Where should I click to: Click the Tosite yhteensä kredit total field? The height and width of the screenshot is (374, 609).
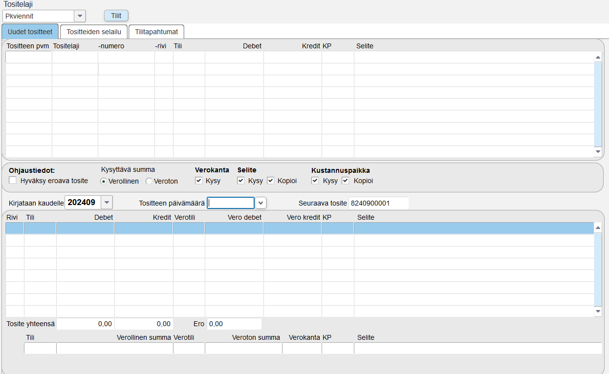(x=144, y=324)
